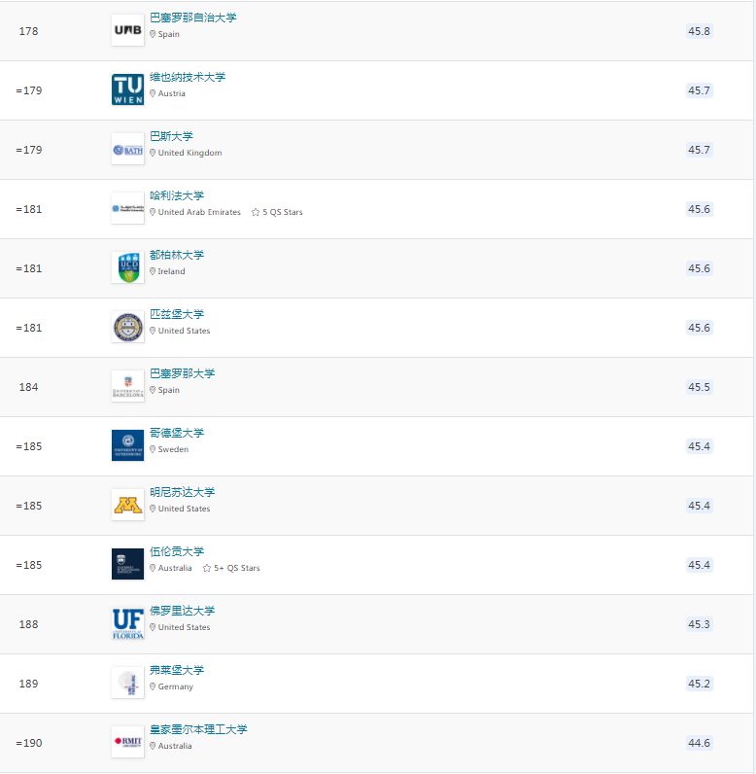Image resolution: width=756 pixels, height=774 pixels.
Task: Click location pin next to United Arab Emirates
Action: 153,212
